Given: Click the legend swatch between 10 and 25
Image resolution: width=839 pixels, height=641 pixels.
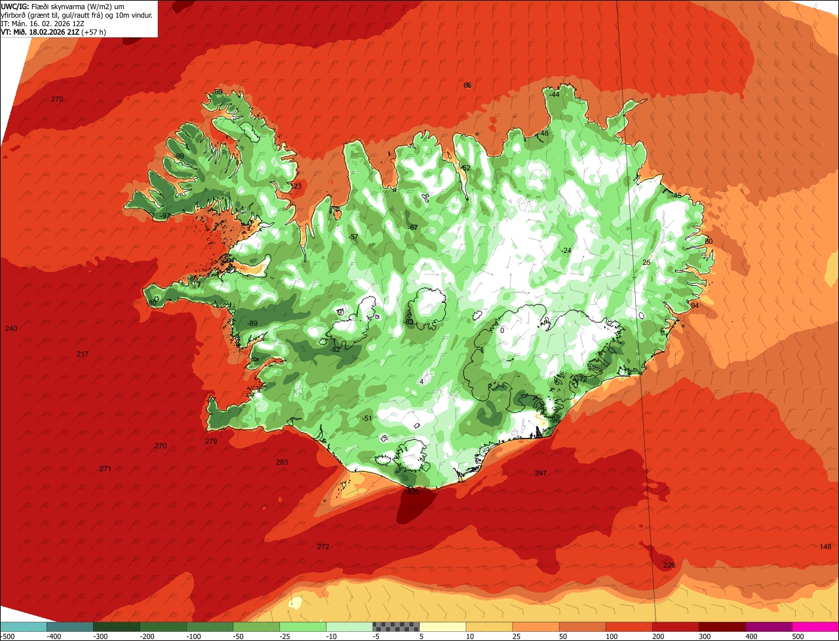Looking at the screenshot, I should pos(489,627).
